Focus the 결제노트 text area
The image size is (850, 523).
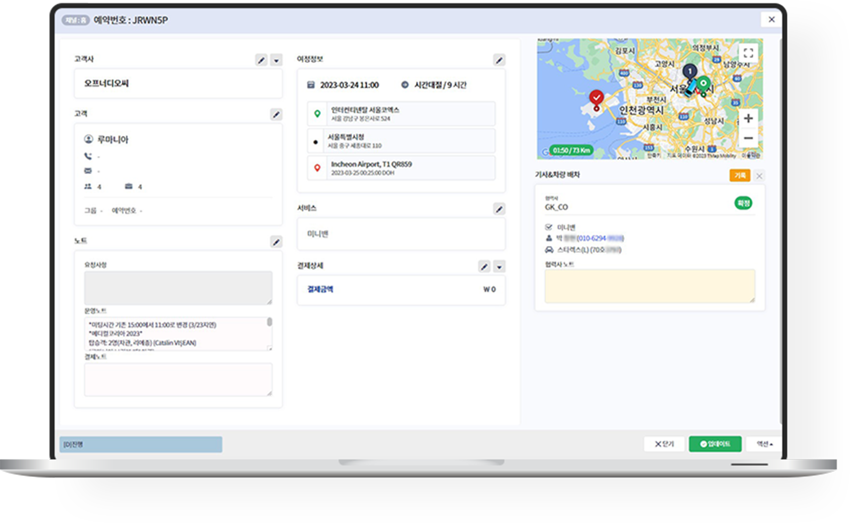[x=178, y=380]
